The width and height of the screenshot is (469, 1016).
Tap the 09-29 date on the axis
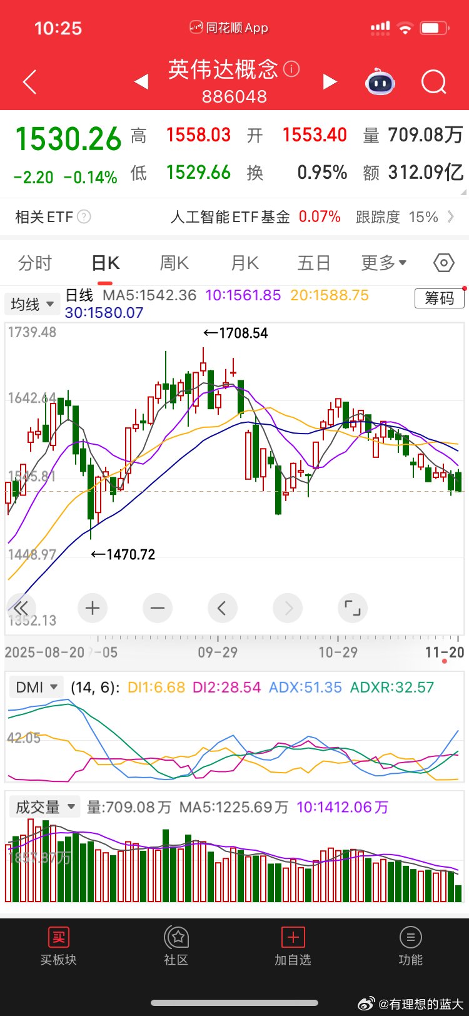coord(218,652)
